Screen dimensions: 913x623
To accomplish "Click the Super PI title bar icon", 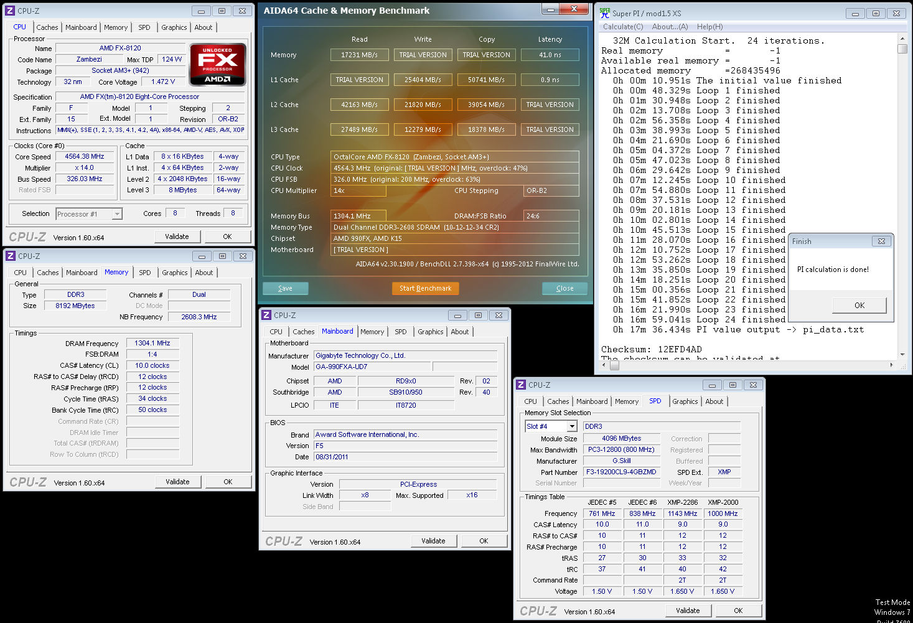I will pyautogui.click(x=605, y=12).
